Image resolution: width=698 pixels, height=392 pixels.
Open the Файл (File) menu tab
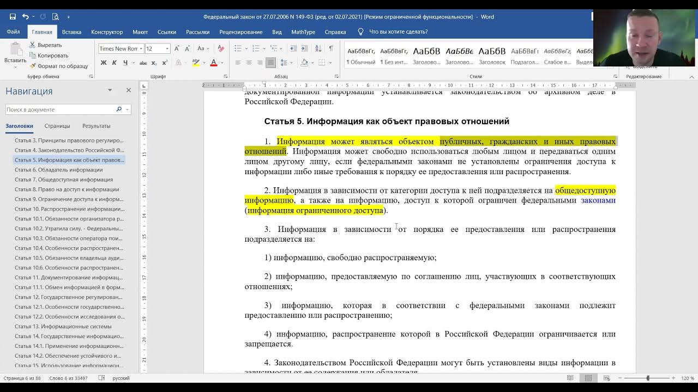pyautogui.click(x=13, y=32)
